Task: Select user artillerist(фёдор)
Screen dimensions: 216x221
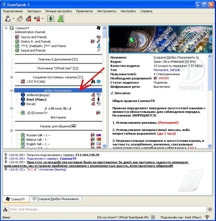Action: pyautogui.click(x=38, y=95)
